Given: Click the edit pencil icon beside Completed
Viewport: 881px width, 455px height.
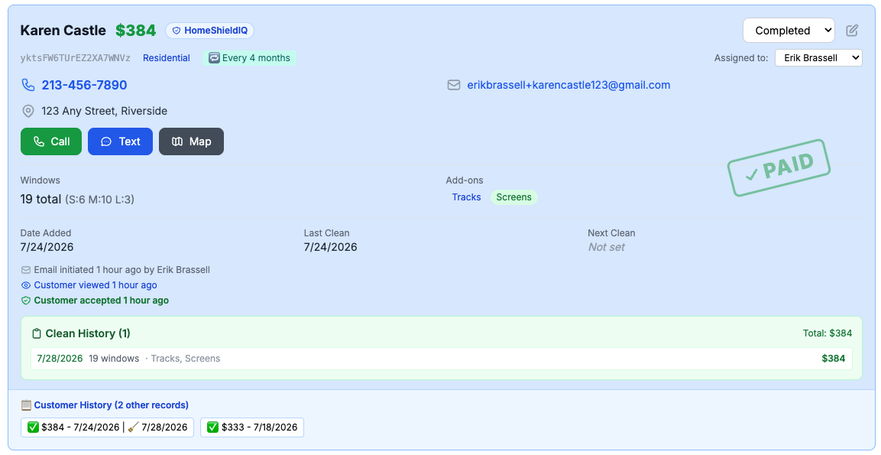Looking at the screenshot, I should coord(852,31).
